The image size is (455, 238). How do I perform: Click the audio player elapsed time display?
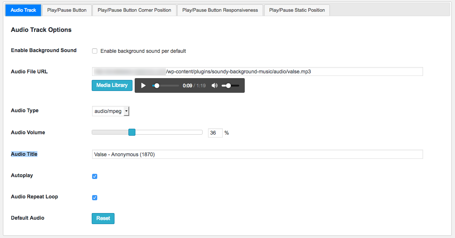[187, 85]
